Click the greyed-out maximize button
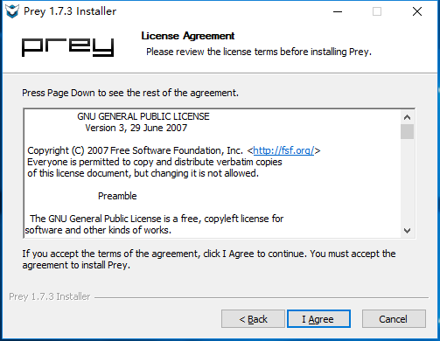This screenshot has width=440, height=341. pyautogui.click(x=377, y=11)
